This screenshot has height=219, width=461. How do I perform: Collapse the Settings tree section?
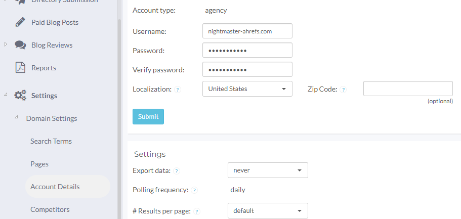click(6, 95)
